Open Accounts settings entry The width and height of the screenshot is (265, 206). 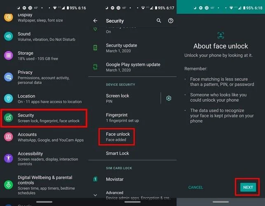(x=44, y=137)
